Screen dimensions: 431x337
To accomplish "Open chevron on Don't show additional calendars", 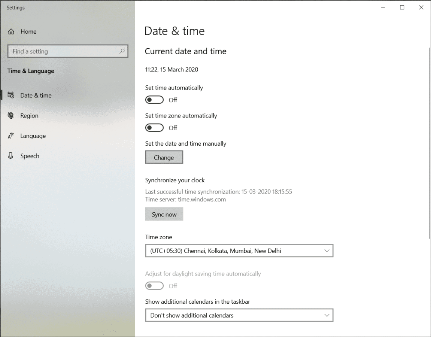I will click(328, 315).
